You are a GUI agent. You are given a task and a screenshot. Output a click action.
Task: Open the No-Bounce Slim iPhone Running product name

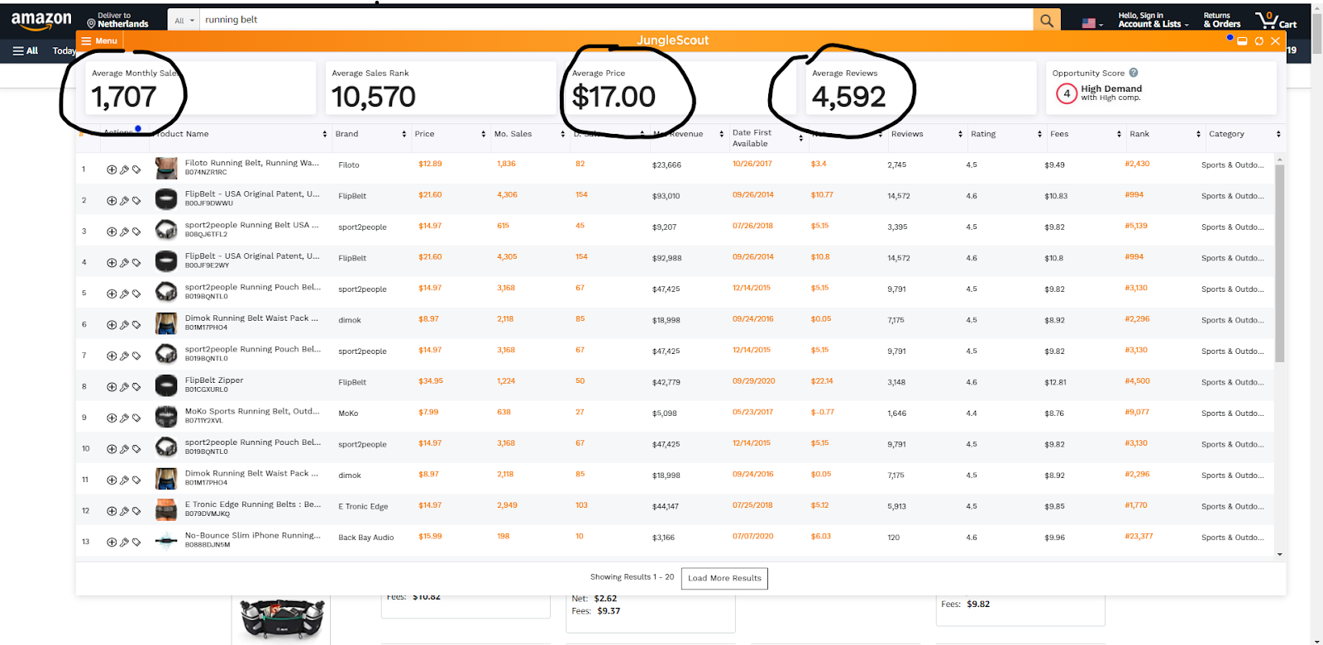[253, 535]
